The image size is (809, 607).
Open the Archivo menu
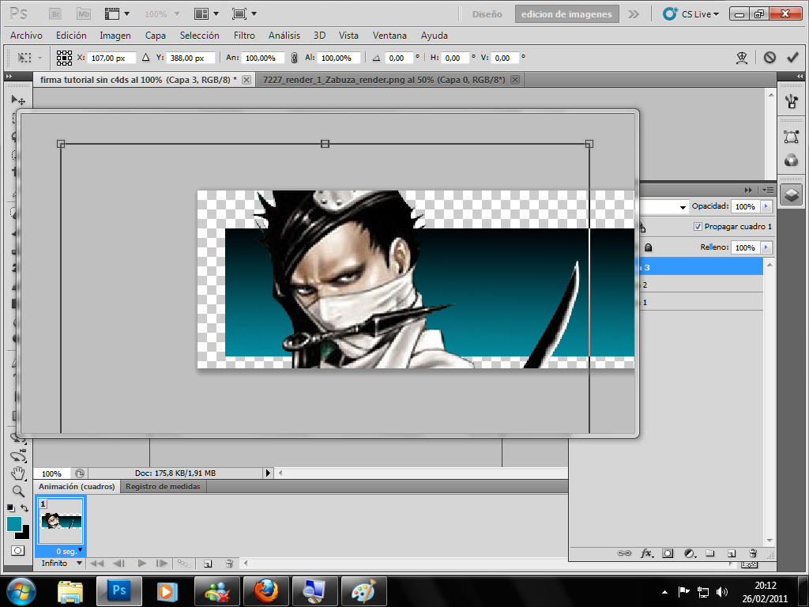pyautogui.click(x=26, y=35)
